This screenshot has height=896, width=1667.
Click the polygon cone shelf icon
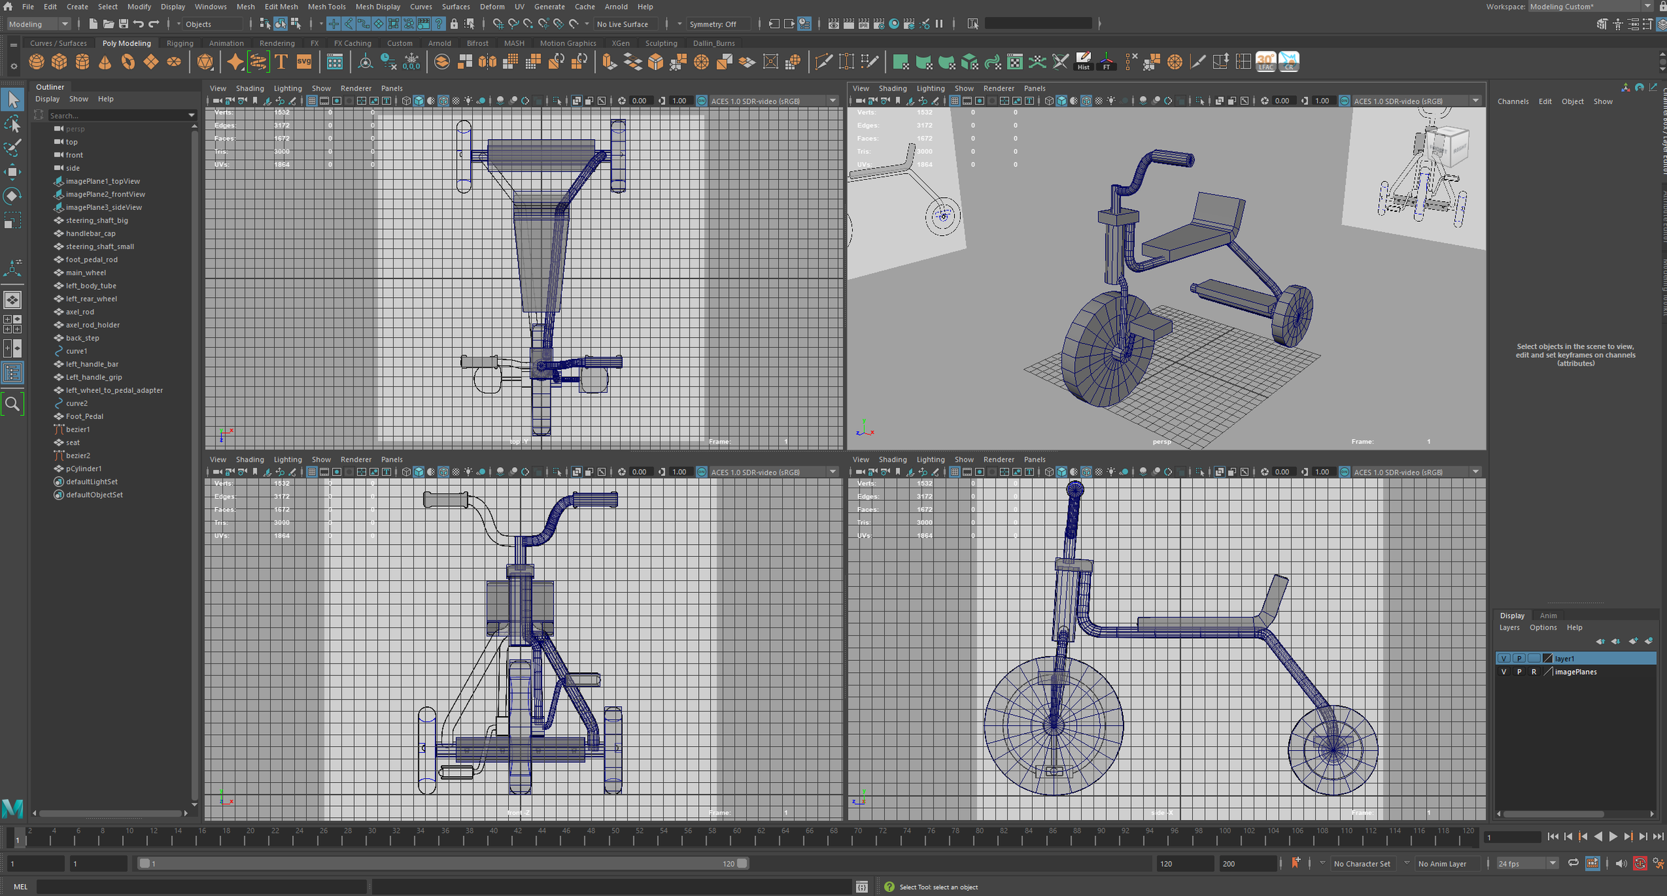click(105, 62)
